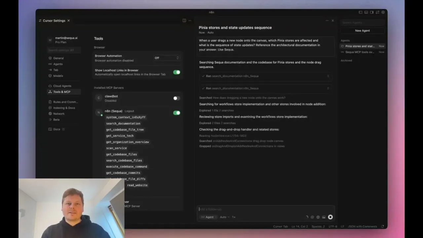Image resolution: width=423 pixels, height=238 pixels.
Task: Select Sequa MCP tools ov... agent
Action: (363, 52)
